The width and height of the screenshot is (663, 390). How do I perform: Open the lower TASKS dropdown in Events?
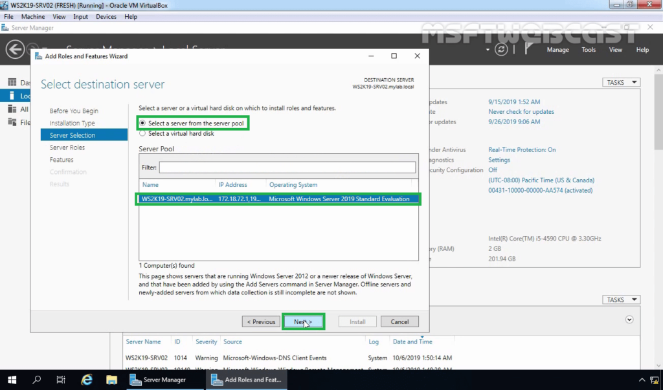tap(621, 300)
